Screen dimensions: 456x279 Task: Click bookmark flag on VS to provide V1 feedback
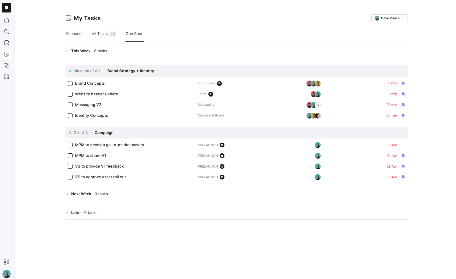pos(403,166)
